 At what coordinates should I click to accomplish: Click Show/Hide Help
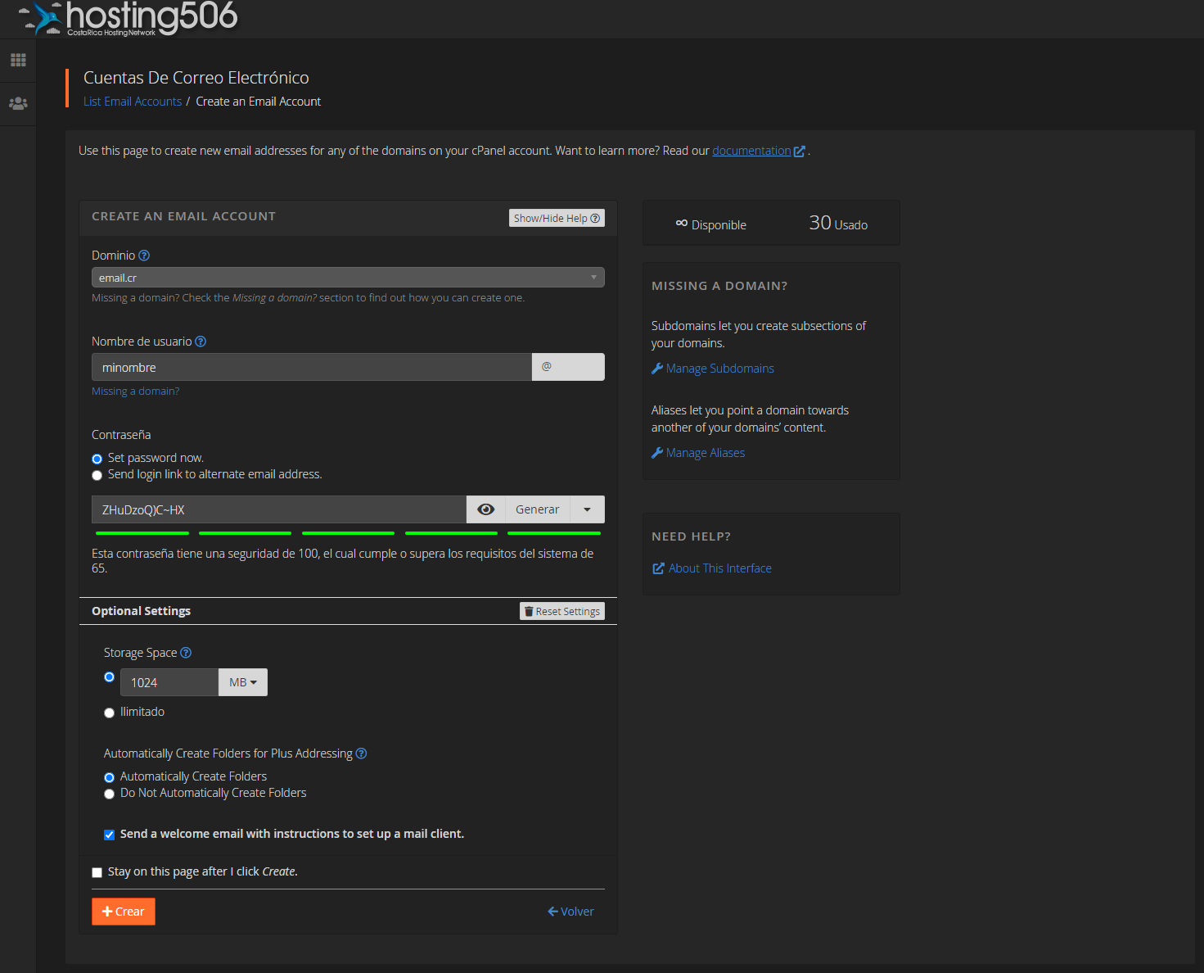tap(557, 217)
